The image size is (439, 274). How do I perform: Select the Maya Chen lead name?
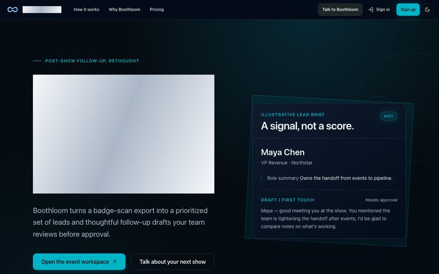pyautogui.click(x=283, y=152)
